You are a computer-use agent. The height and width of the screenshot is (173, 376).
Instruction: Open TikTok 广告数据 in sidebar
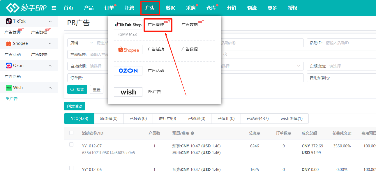click(x=39, y=32)
